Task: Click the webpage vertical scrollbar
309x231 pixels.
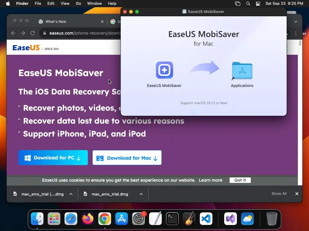Action: 300,43
